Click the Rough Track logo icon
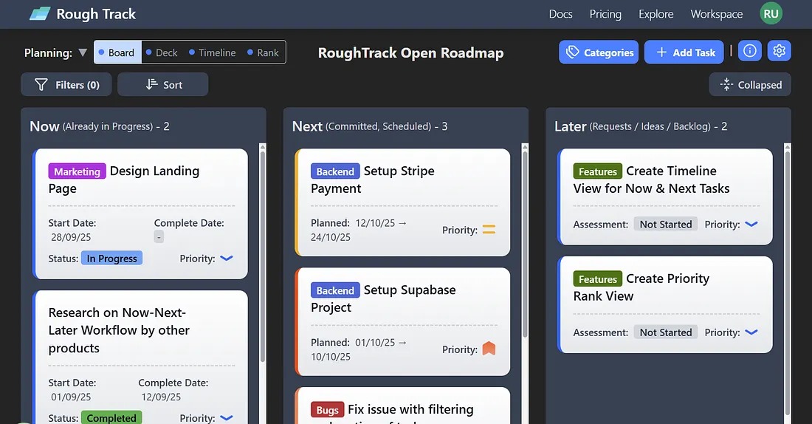Image resolution: width=812 pixels, height=424 pixels. (x=40, y=14)
